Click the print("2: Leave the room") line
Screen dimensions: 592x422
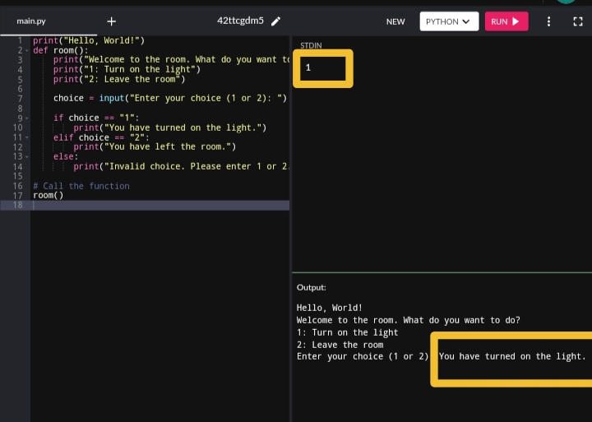tap(119, 79)
